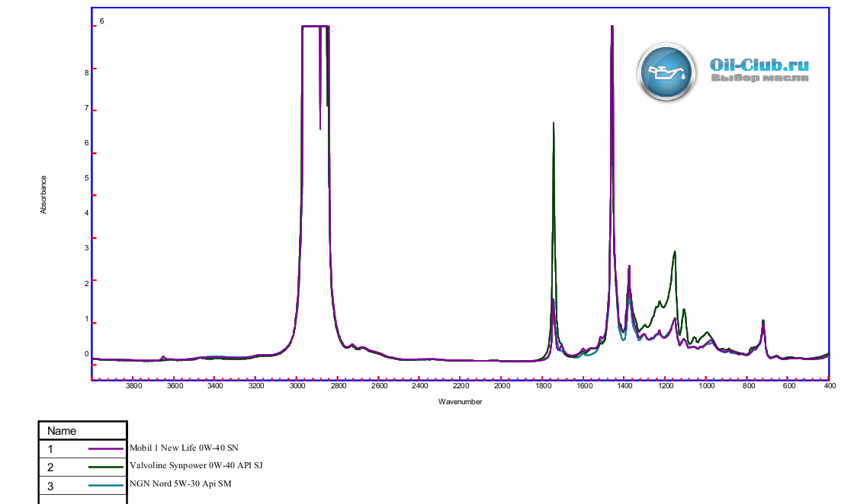Click the 3000 wavenumber tick label
854x504 pixels.
[x=297, y=386]
